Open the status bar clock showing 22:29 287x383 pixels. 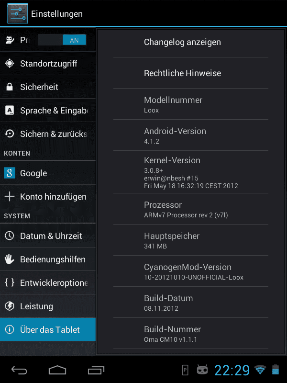point(232,370)
